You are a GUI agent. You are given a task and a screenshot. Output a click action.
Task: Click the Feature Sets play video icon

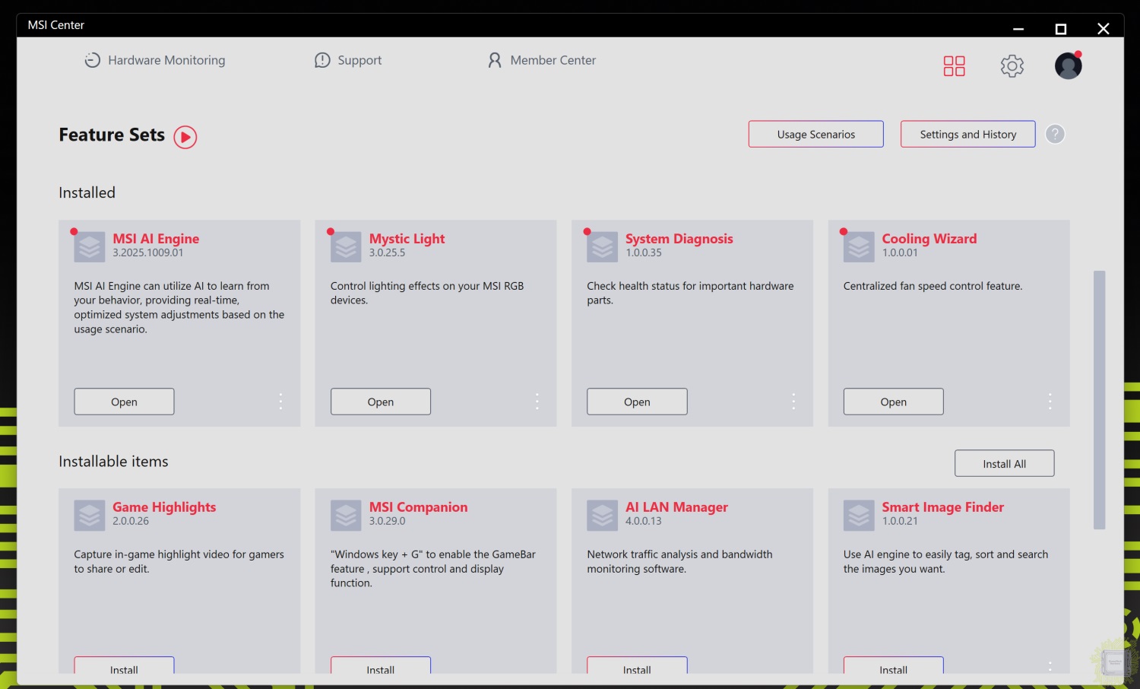pos(185,137)
